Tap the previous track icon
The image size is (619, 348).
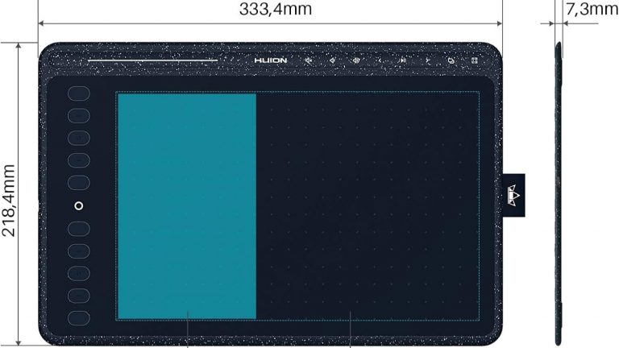coord(380,60)
